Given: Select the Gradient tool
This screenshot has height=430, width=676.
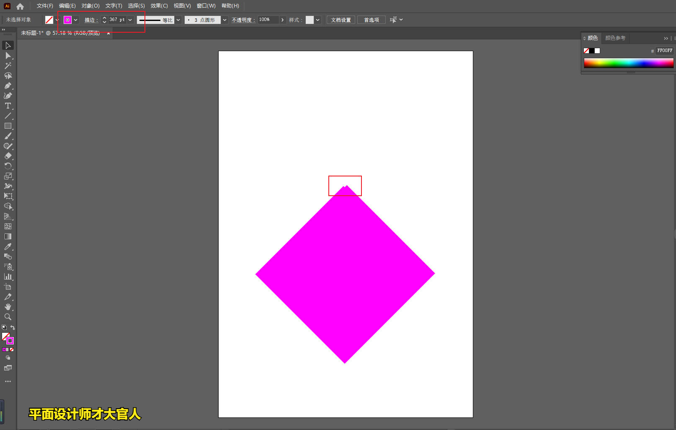Looking at the screenshot, I should point(8,236).
